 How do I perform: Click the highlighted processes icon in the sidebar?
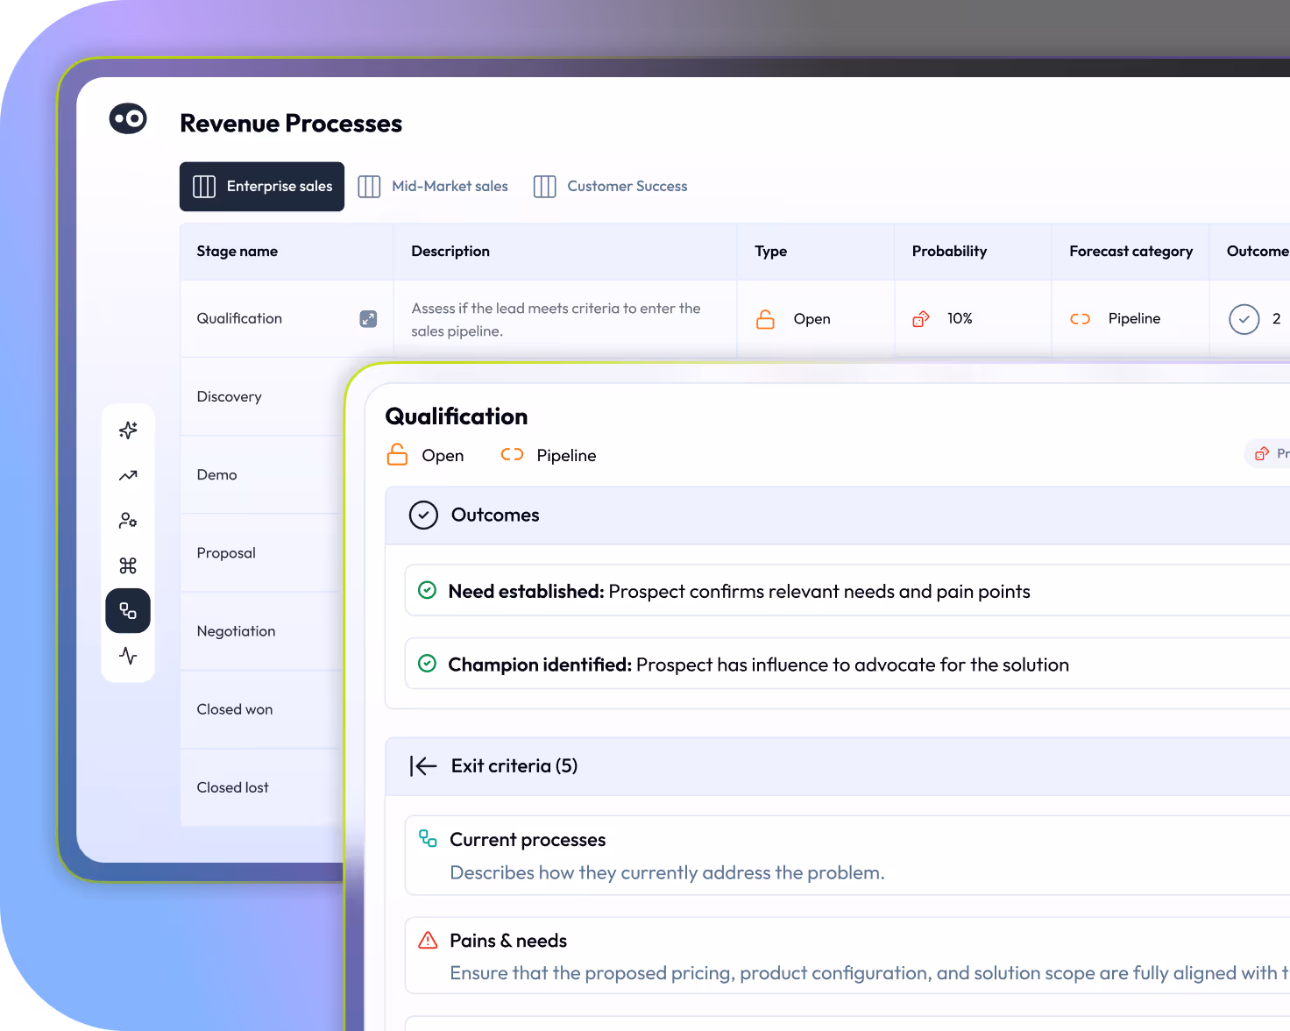[x=128, y=610]
